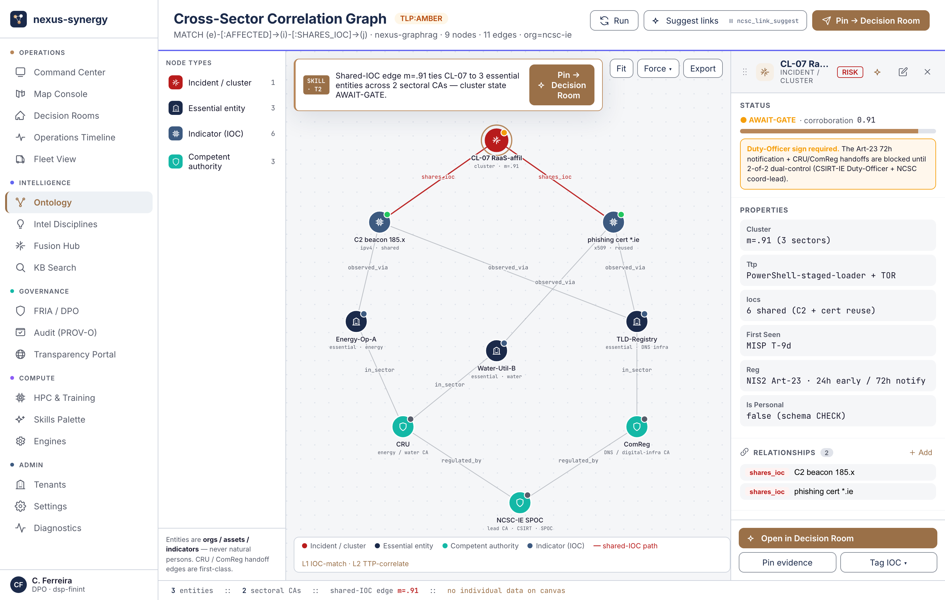This screenshot has height=600, width=945.
Task: Export the correlation graph
Action: (x=702, y=69)
